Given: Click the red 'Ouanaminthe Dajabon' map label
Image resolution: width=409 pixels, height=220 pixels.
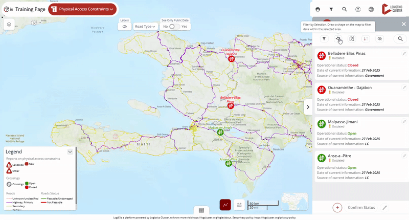Looking at the screenshot, I should [x=231, y=52].
